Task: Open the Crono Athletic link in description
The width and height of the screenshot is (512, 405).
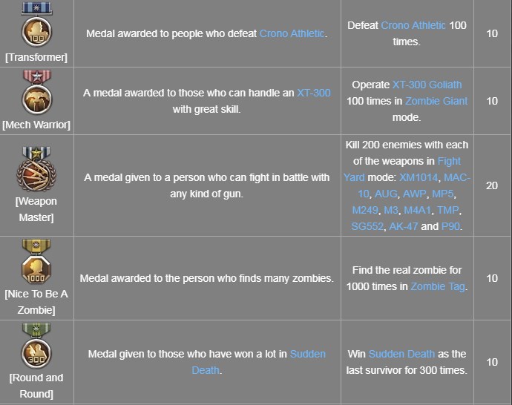Action: click(x=292, y=33)
